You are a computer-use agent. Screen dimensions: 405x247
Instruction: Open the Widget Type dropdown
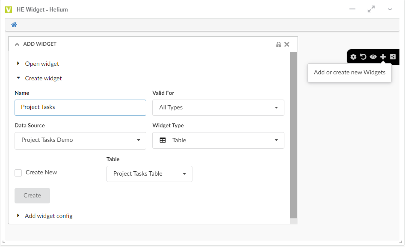(x=218, y=140)
